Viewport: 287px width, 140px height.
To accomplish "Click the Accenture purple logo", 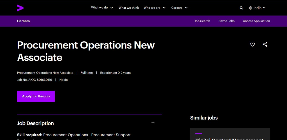I will coord(20,8).
